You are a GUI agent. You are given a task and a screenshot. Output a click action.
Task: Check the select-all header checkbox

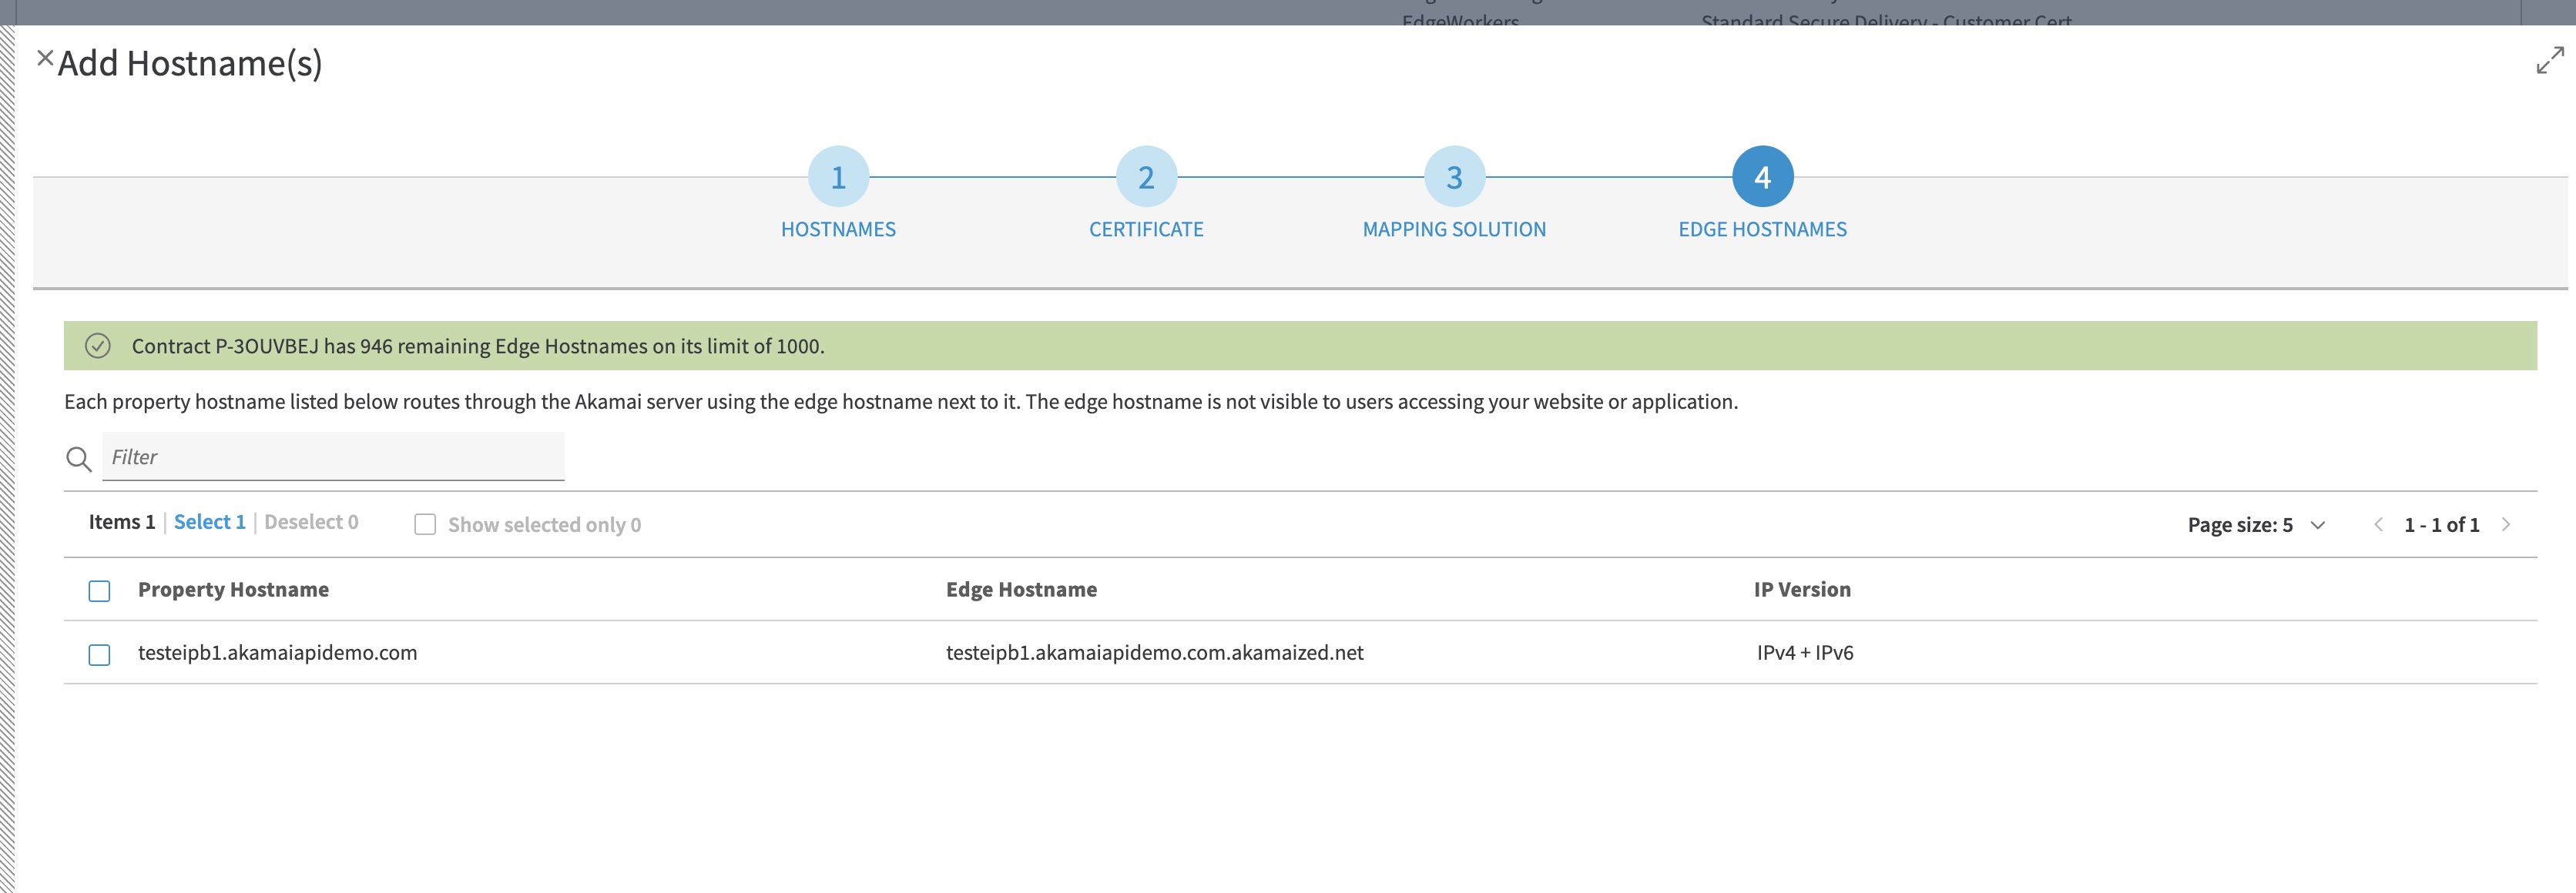(99, 590)
